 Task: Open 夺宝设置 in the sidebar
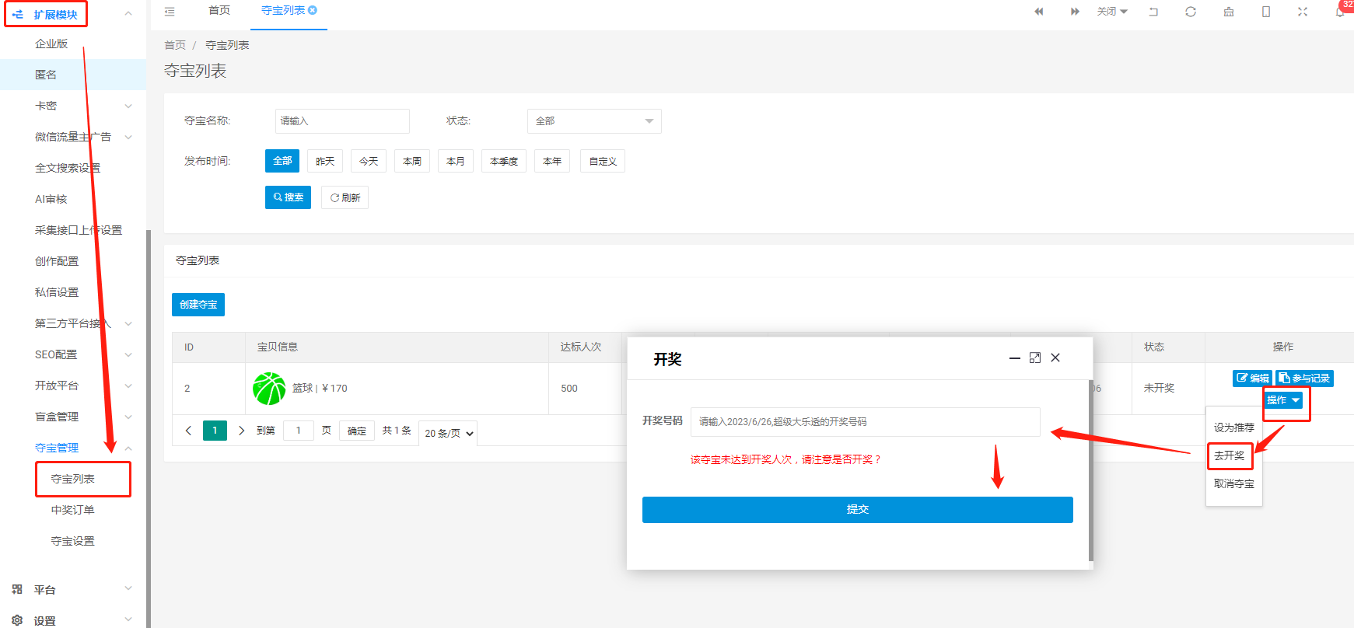coord(73,541)
